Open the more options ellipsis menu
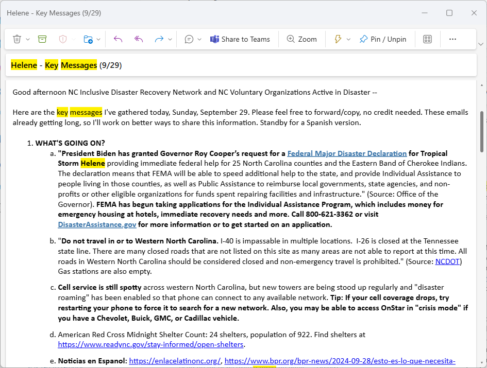The width and height of the screenshot is (487, 368). tap(452, 39)
